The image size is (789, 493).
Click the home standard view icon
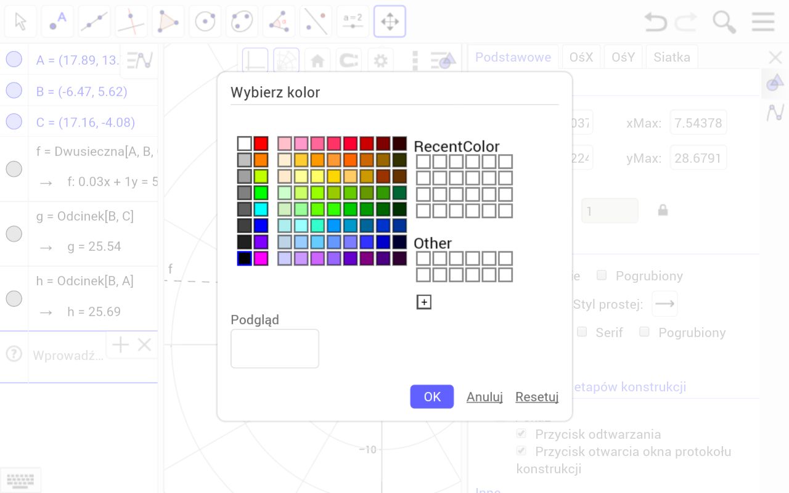[x=317, y=60]
